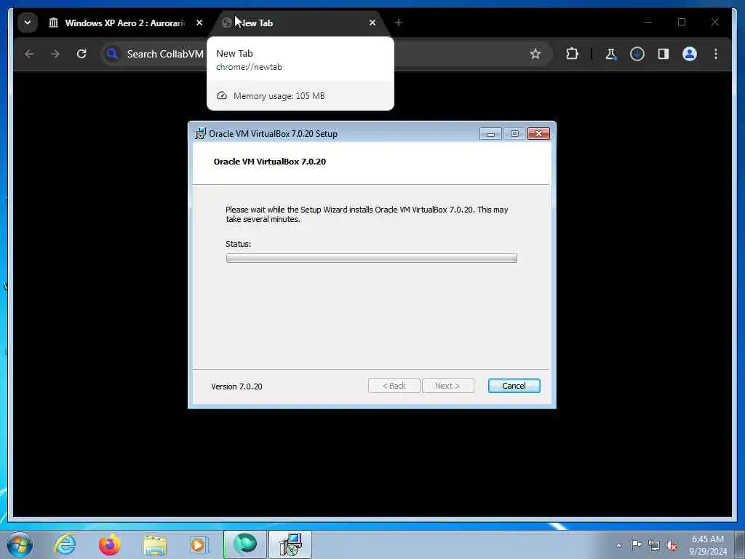Open Windows Media Player from taskbar

199,544
